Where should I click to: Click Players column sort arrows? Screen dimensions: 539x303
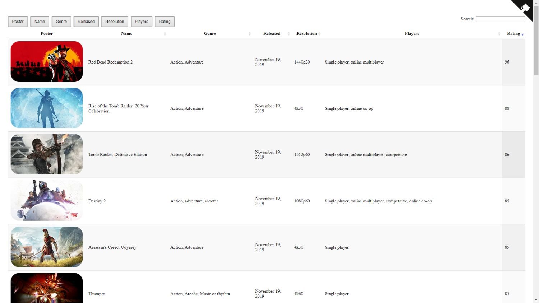click(499, 34)
